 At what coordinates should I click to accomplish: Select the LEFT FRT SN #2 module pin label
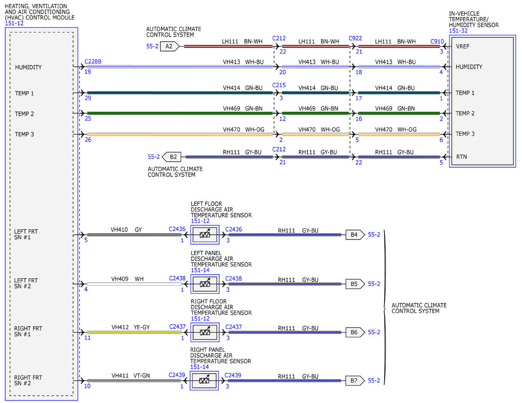pos(26,283)
